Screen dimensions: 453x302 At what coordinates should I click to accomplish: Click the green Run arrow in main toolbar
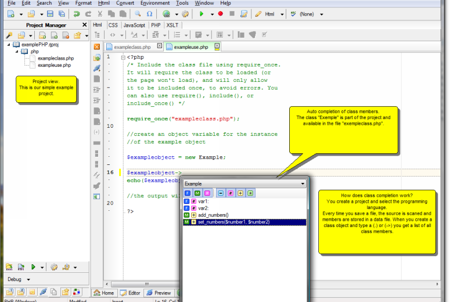point(202,14)
